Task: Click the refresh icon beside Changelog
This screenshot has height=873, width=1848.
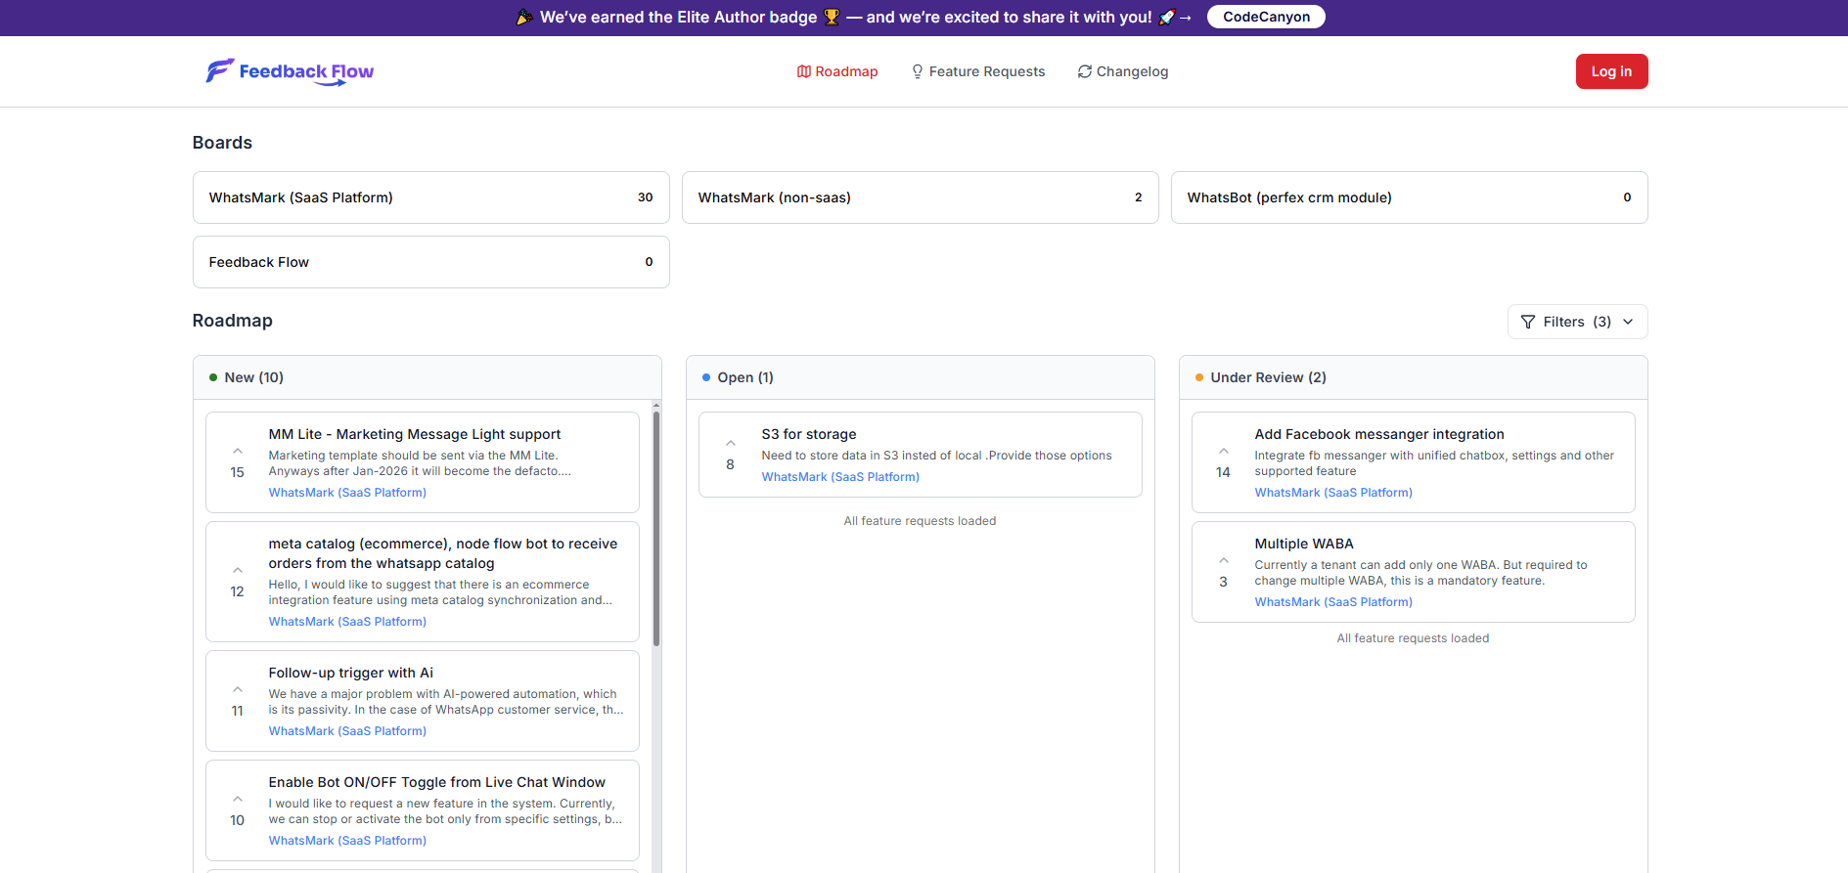Action: coord(1085,71)
